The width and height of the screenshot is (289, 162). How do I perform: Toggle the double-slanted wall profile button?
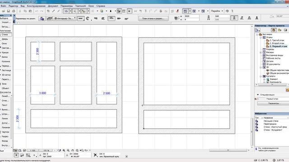point(256,18)
